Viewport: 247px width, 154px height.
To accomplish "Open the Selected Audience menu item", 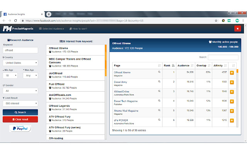I will (x=52, y=28).
